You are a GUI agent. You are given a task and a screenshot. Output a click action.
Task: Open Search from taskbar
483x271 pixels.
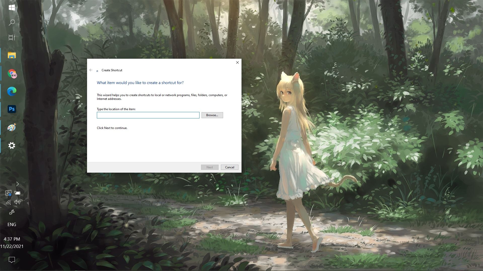pyautogui.click(x=12, y=22)
